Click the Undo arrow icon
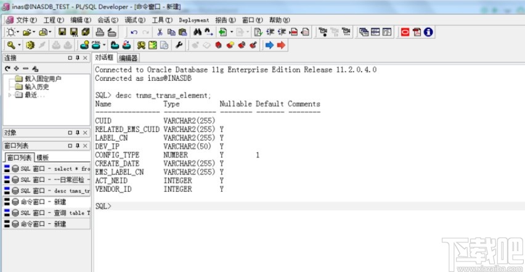 coord(134,32)
